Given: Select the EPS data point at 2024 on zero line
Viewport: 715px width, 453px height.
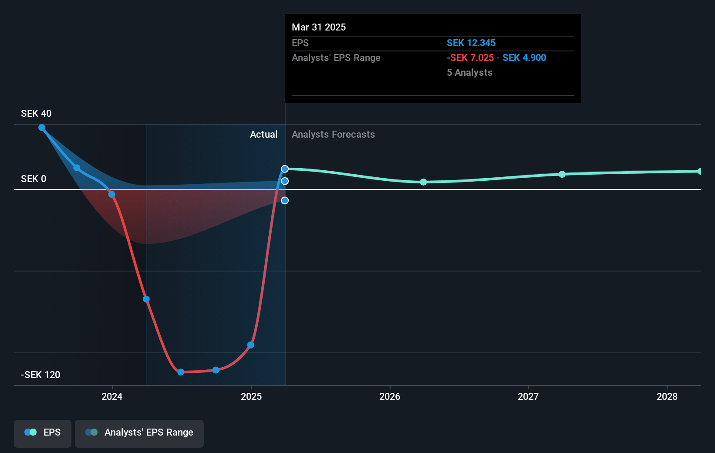Looking at the screenshot, I should click(x=112, y=194).
